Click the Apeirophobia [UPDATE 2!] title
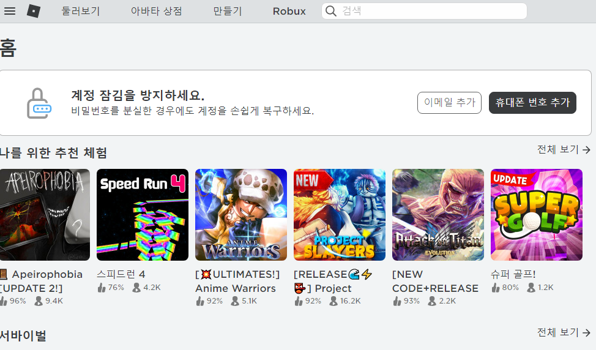Image resolution: width=596 pixels, height=350 pixels. tap(42, 281)
